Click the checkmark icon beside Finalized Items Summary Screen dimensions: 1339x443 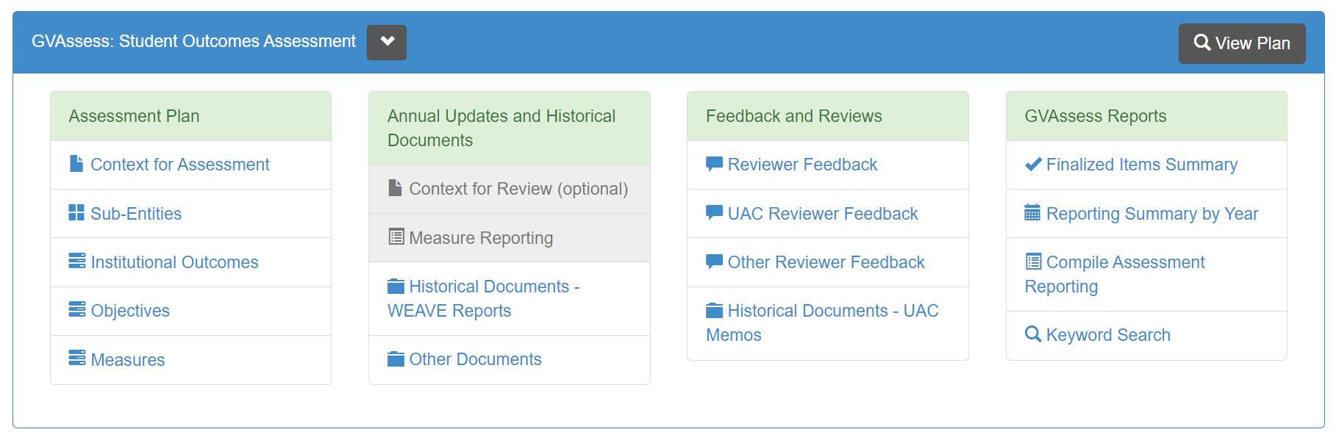[x=1032, y=165]
